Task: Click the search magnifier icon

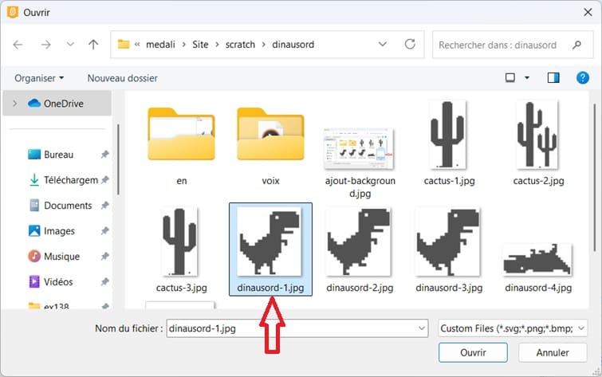Action: click(576, 45)
